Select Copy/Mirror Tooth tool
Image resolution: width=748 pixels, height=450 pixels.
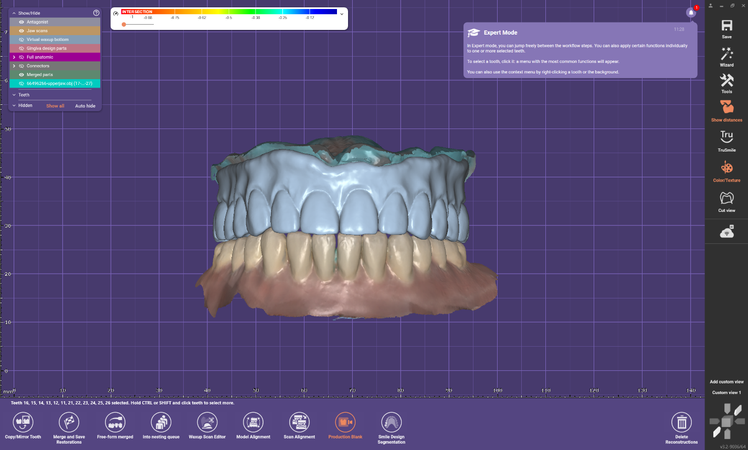pos(23,425)
